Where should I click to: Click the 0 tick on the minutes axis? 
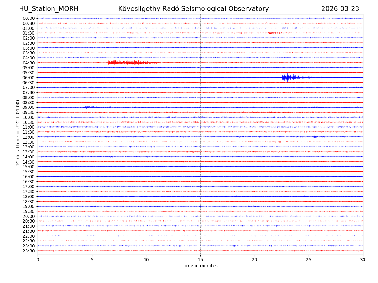point(38,260)
